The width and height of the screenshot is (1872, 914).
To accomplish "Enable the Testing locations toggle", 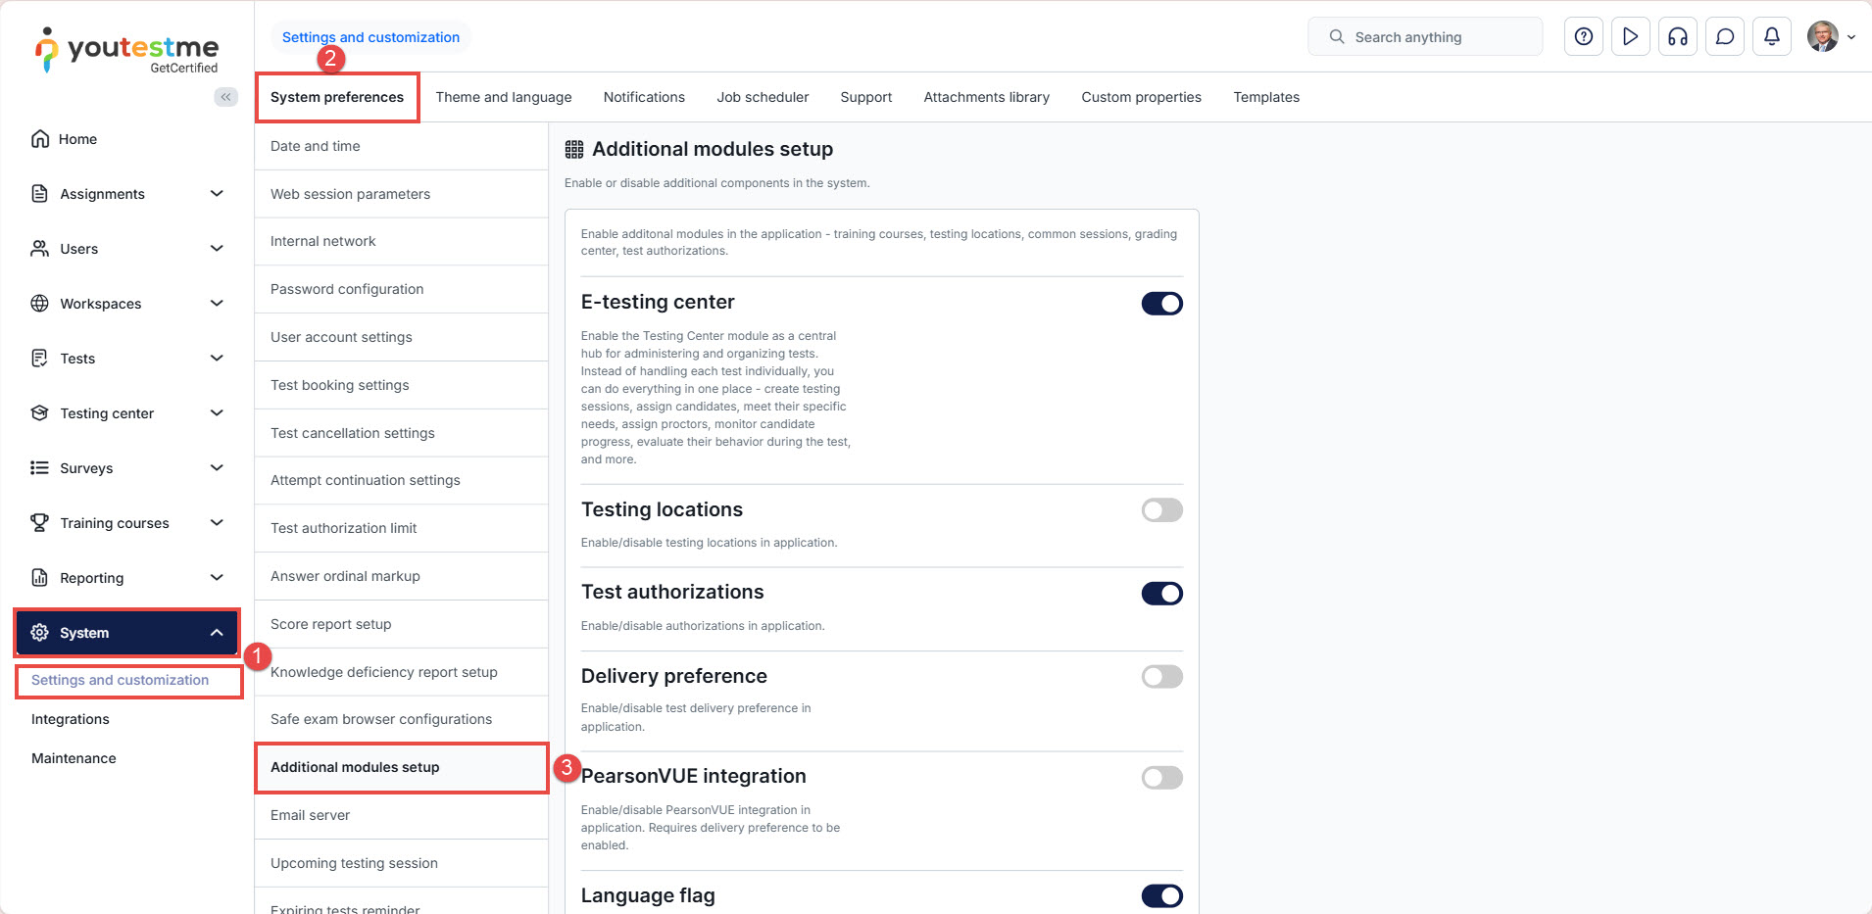I will click(1161, 510).
